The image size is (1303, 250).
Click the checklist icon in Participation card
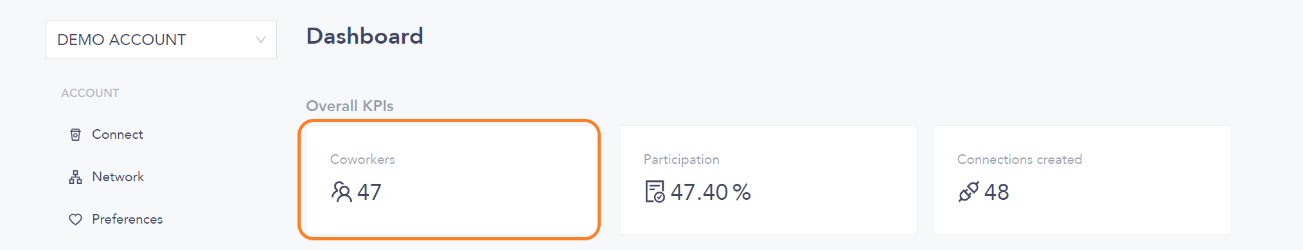655,192
